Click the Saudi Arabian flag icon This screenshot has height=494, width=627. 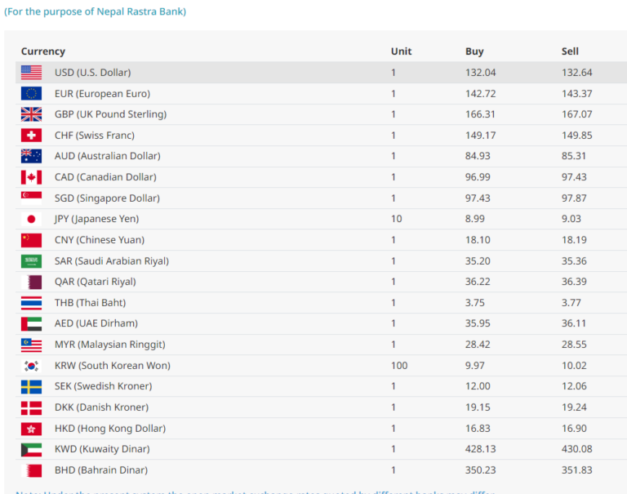pos(31,261)
